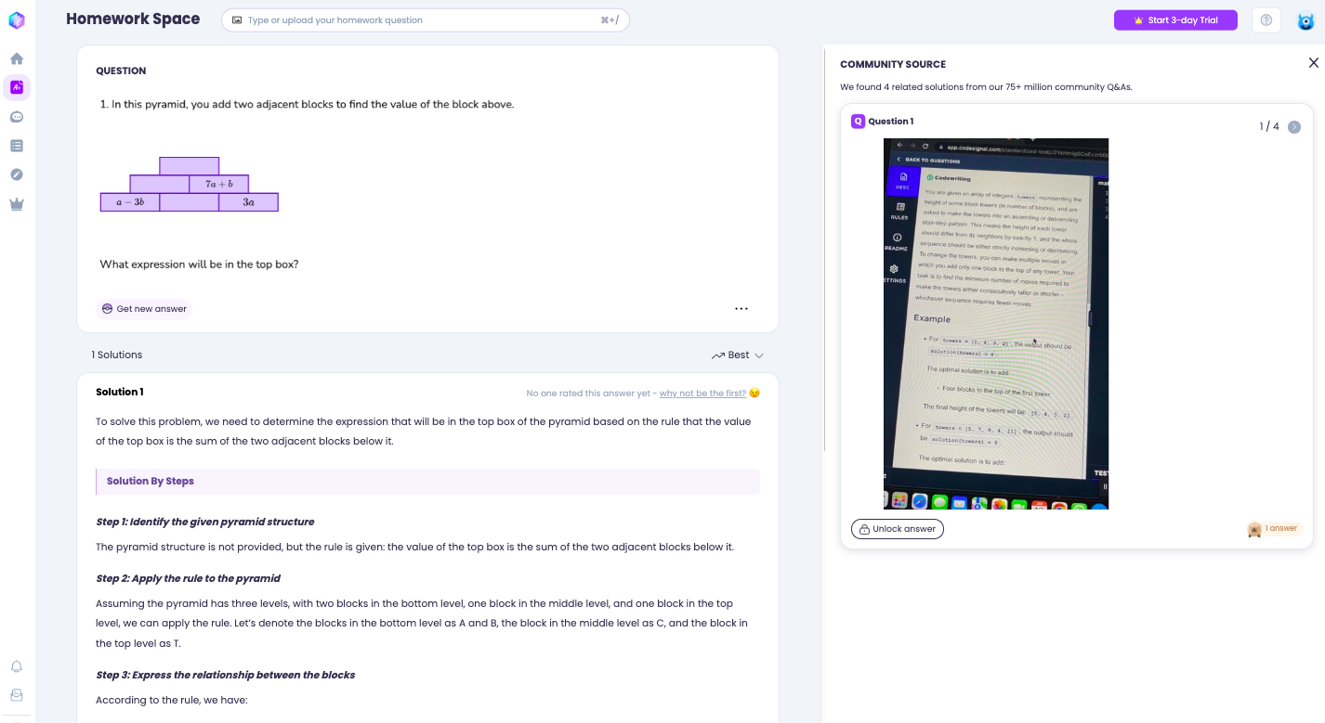The width and height of the screenshot is (1325, 723).
Task: Click the browser extension icon in the top bar
Action: click(1305, 19)
